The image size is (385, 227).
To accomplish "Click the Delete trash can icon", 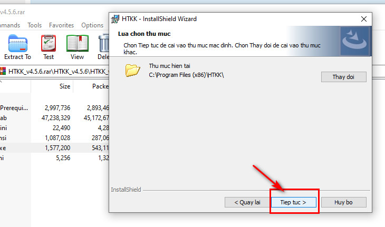I will pyautogui.click(x=104, y=43).
